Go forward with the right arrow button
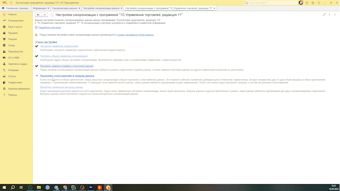340x191 pixels. [x=45, y=15]
